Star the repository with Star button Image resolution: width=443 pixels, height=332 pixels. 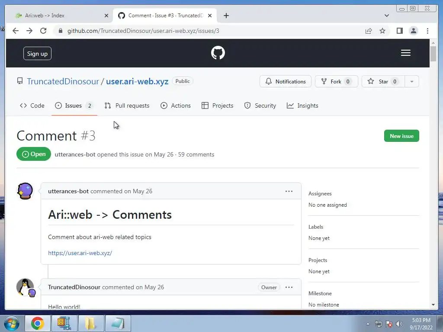[383, 82]
